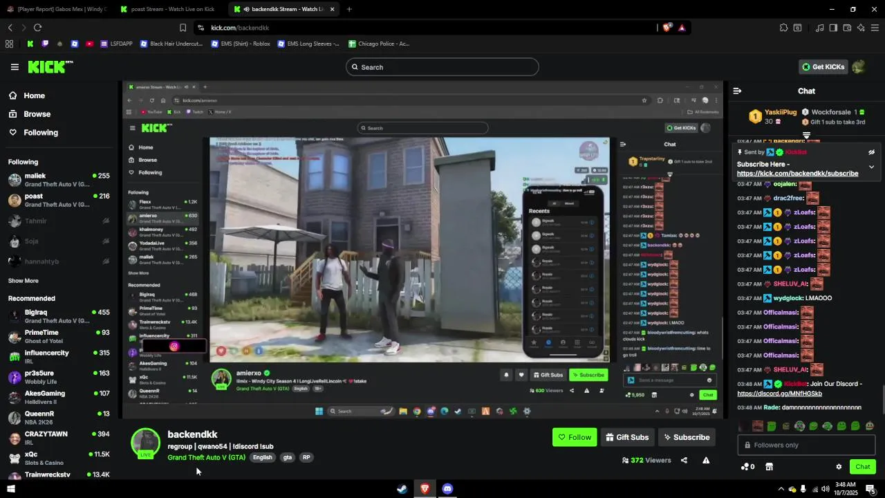Viewport: 885px width, 498px height.
Task: Select the RP tag
Action: (x=306, y=457)
